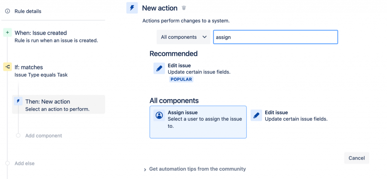Viewport: 387px width, 179px height.
Task: Click the Assign issue user avatar icon
Action: point(159,115)
